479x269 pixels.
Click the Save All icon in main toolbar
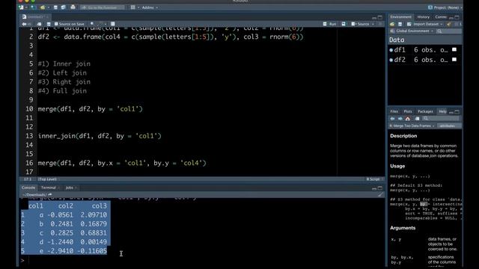pyautogui.click(x=63, y=7)
